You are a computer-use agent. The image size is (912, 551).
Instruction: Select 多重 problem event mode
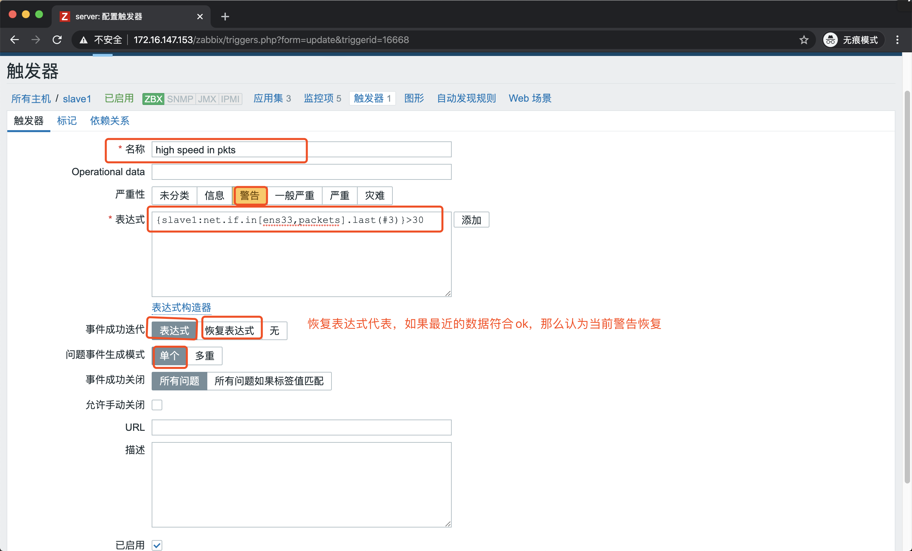(x=205, y=356)
